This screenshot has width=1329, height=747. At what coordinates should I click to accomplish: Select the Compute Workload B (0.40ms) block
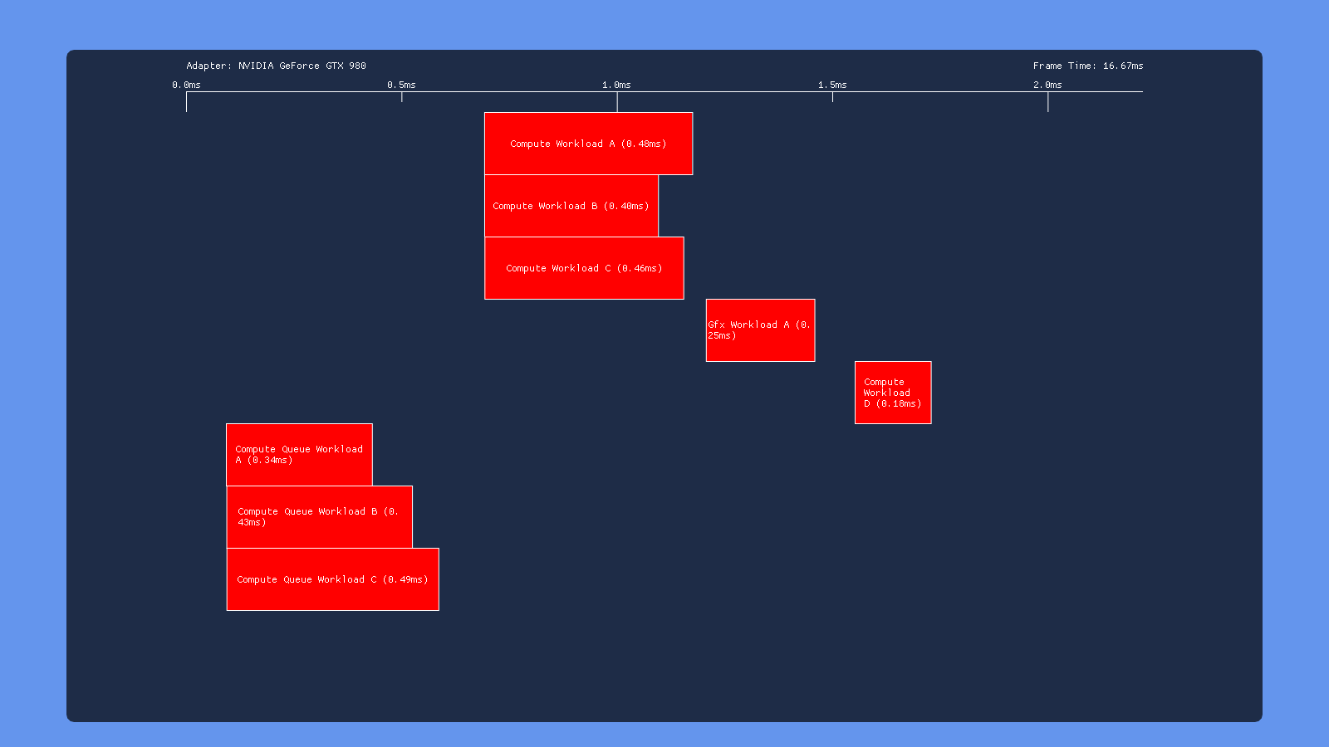point(571,206)
